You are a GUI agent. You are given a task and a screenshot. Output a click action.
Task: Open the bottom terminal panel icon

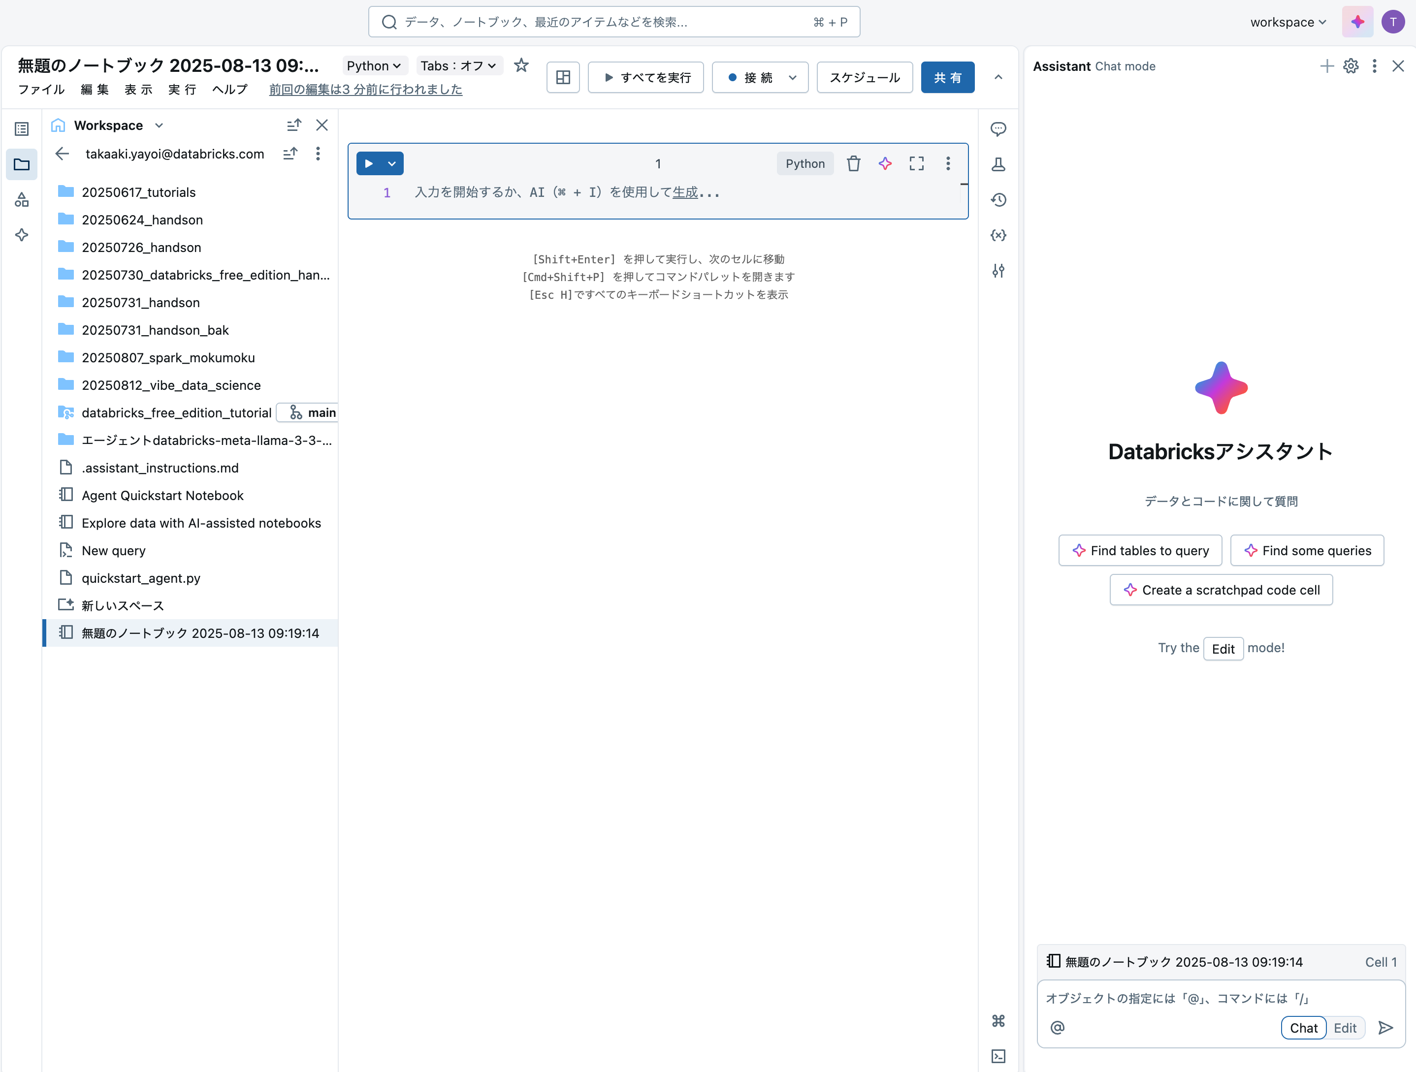click(998, 1056)
